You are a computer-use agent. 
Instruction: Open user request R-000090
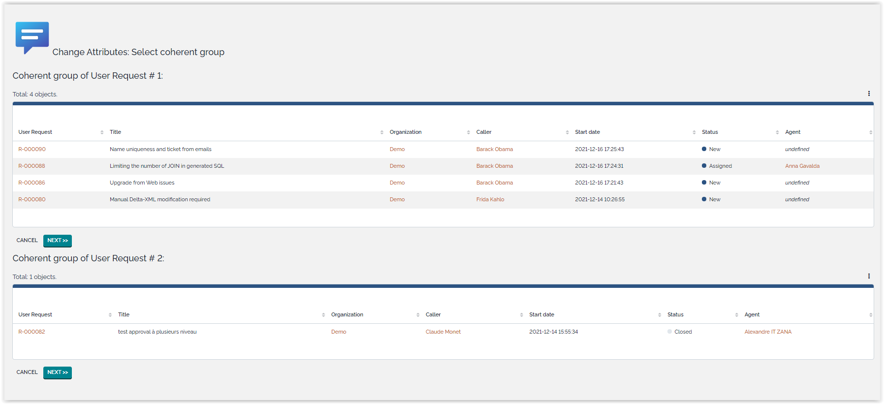click(x=32, y=149)
